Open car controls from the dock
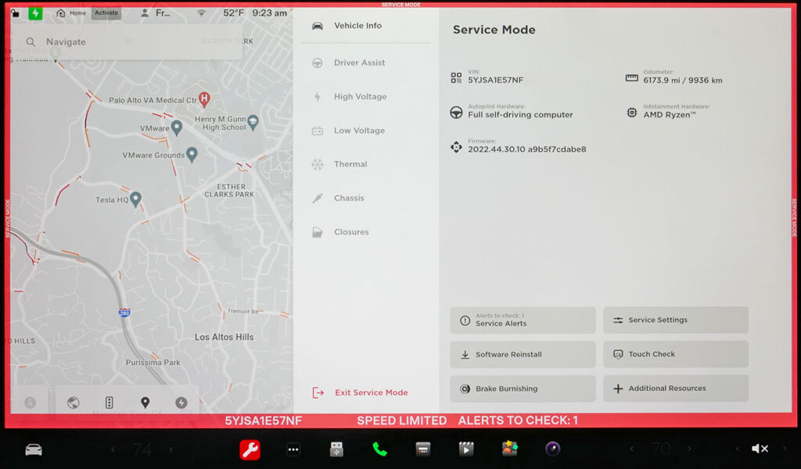Image resolution: width=801 pixels, height=469 pixels. coord(34,449)
